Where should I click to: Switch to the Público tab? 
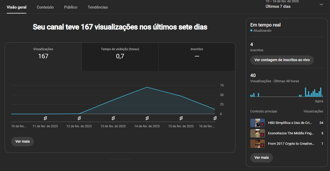tap(71, 7)
